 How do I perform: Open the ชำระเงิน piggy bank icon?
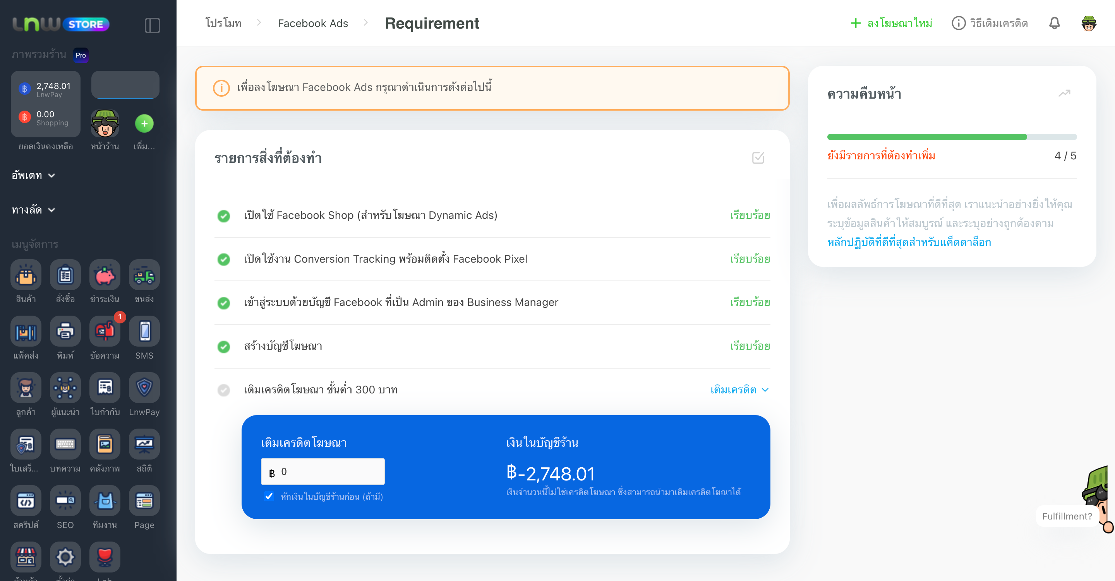click(x=105, y=275)
